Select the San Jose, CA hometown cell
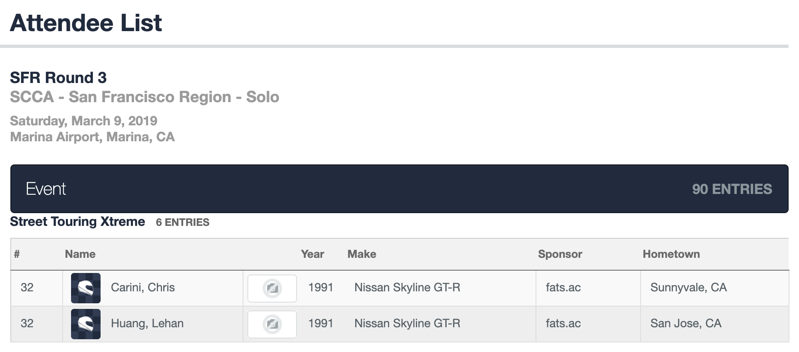The width and height of the screenshot is (799, 352). coord(686,323)
